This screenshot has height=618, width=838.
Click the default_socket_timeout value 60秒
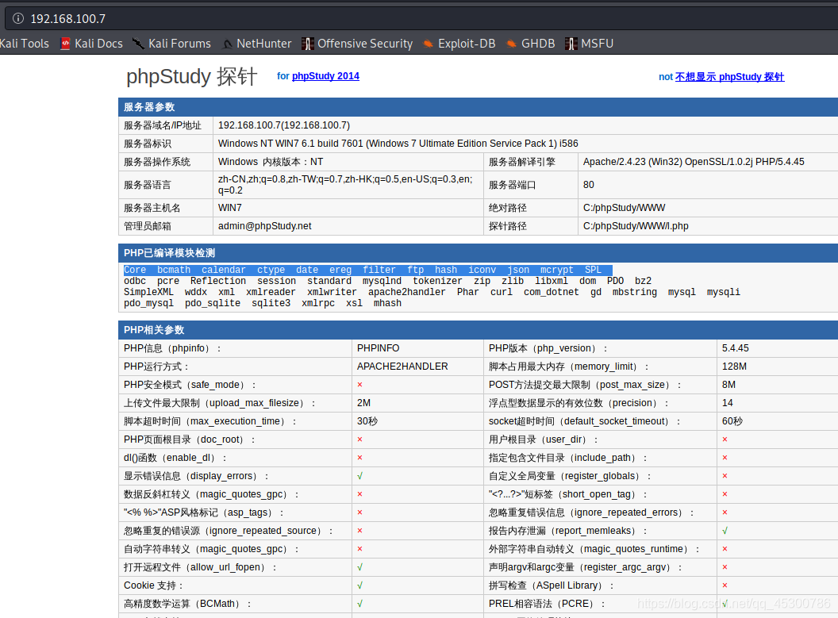[x=732, y=421]
